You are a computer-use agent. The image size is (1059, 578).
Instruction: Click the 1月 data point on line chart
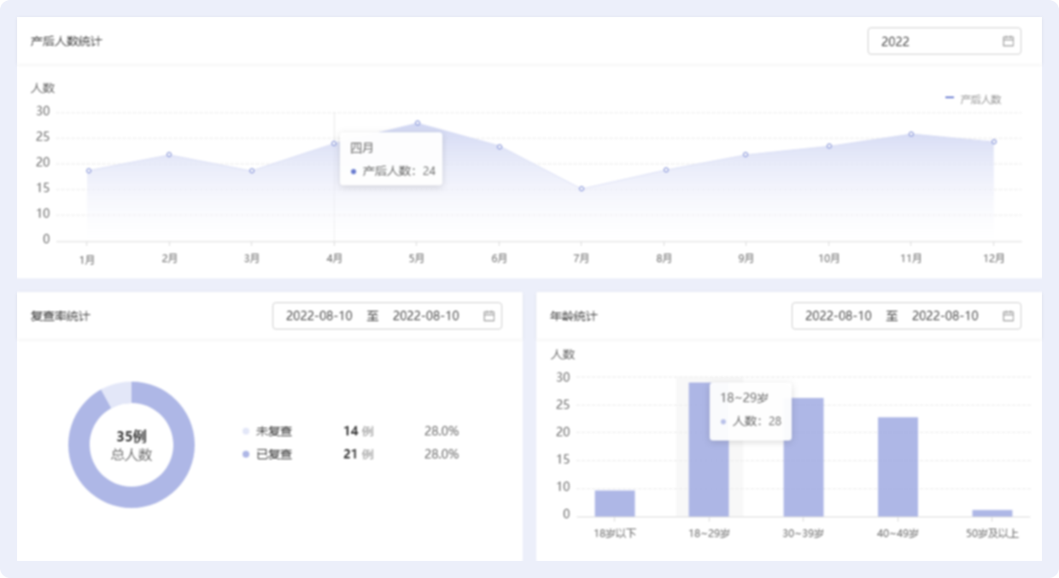point(89,171)
